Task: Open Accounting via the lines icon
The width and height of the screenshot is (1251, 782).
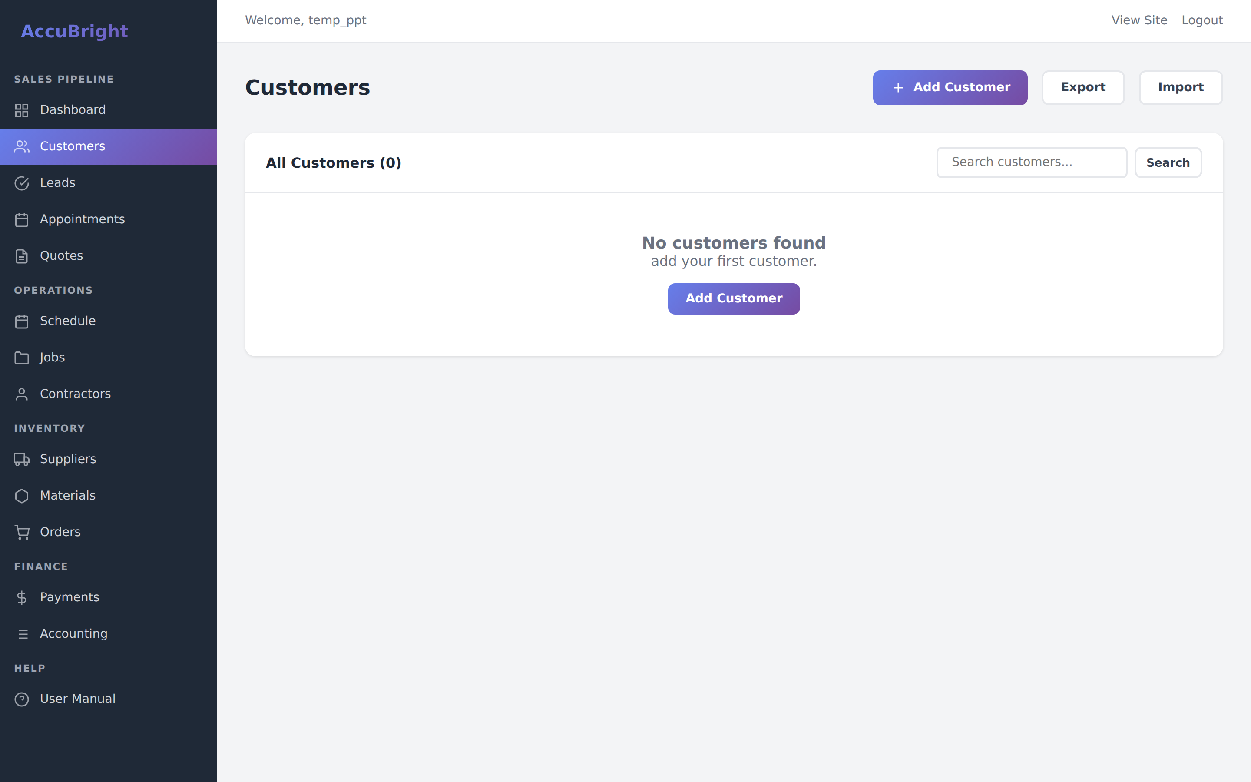Action: 22,633
